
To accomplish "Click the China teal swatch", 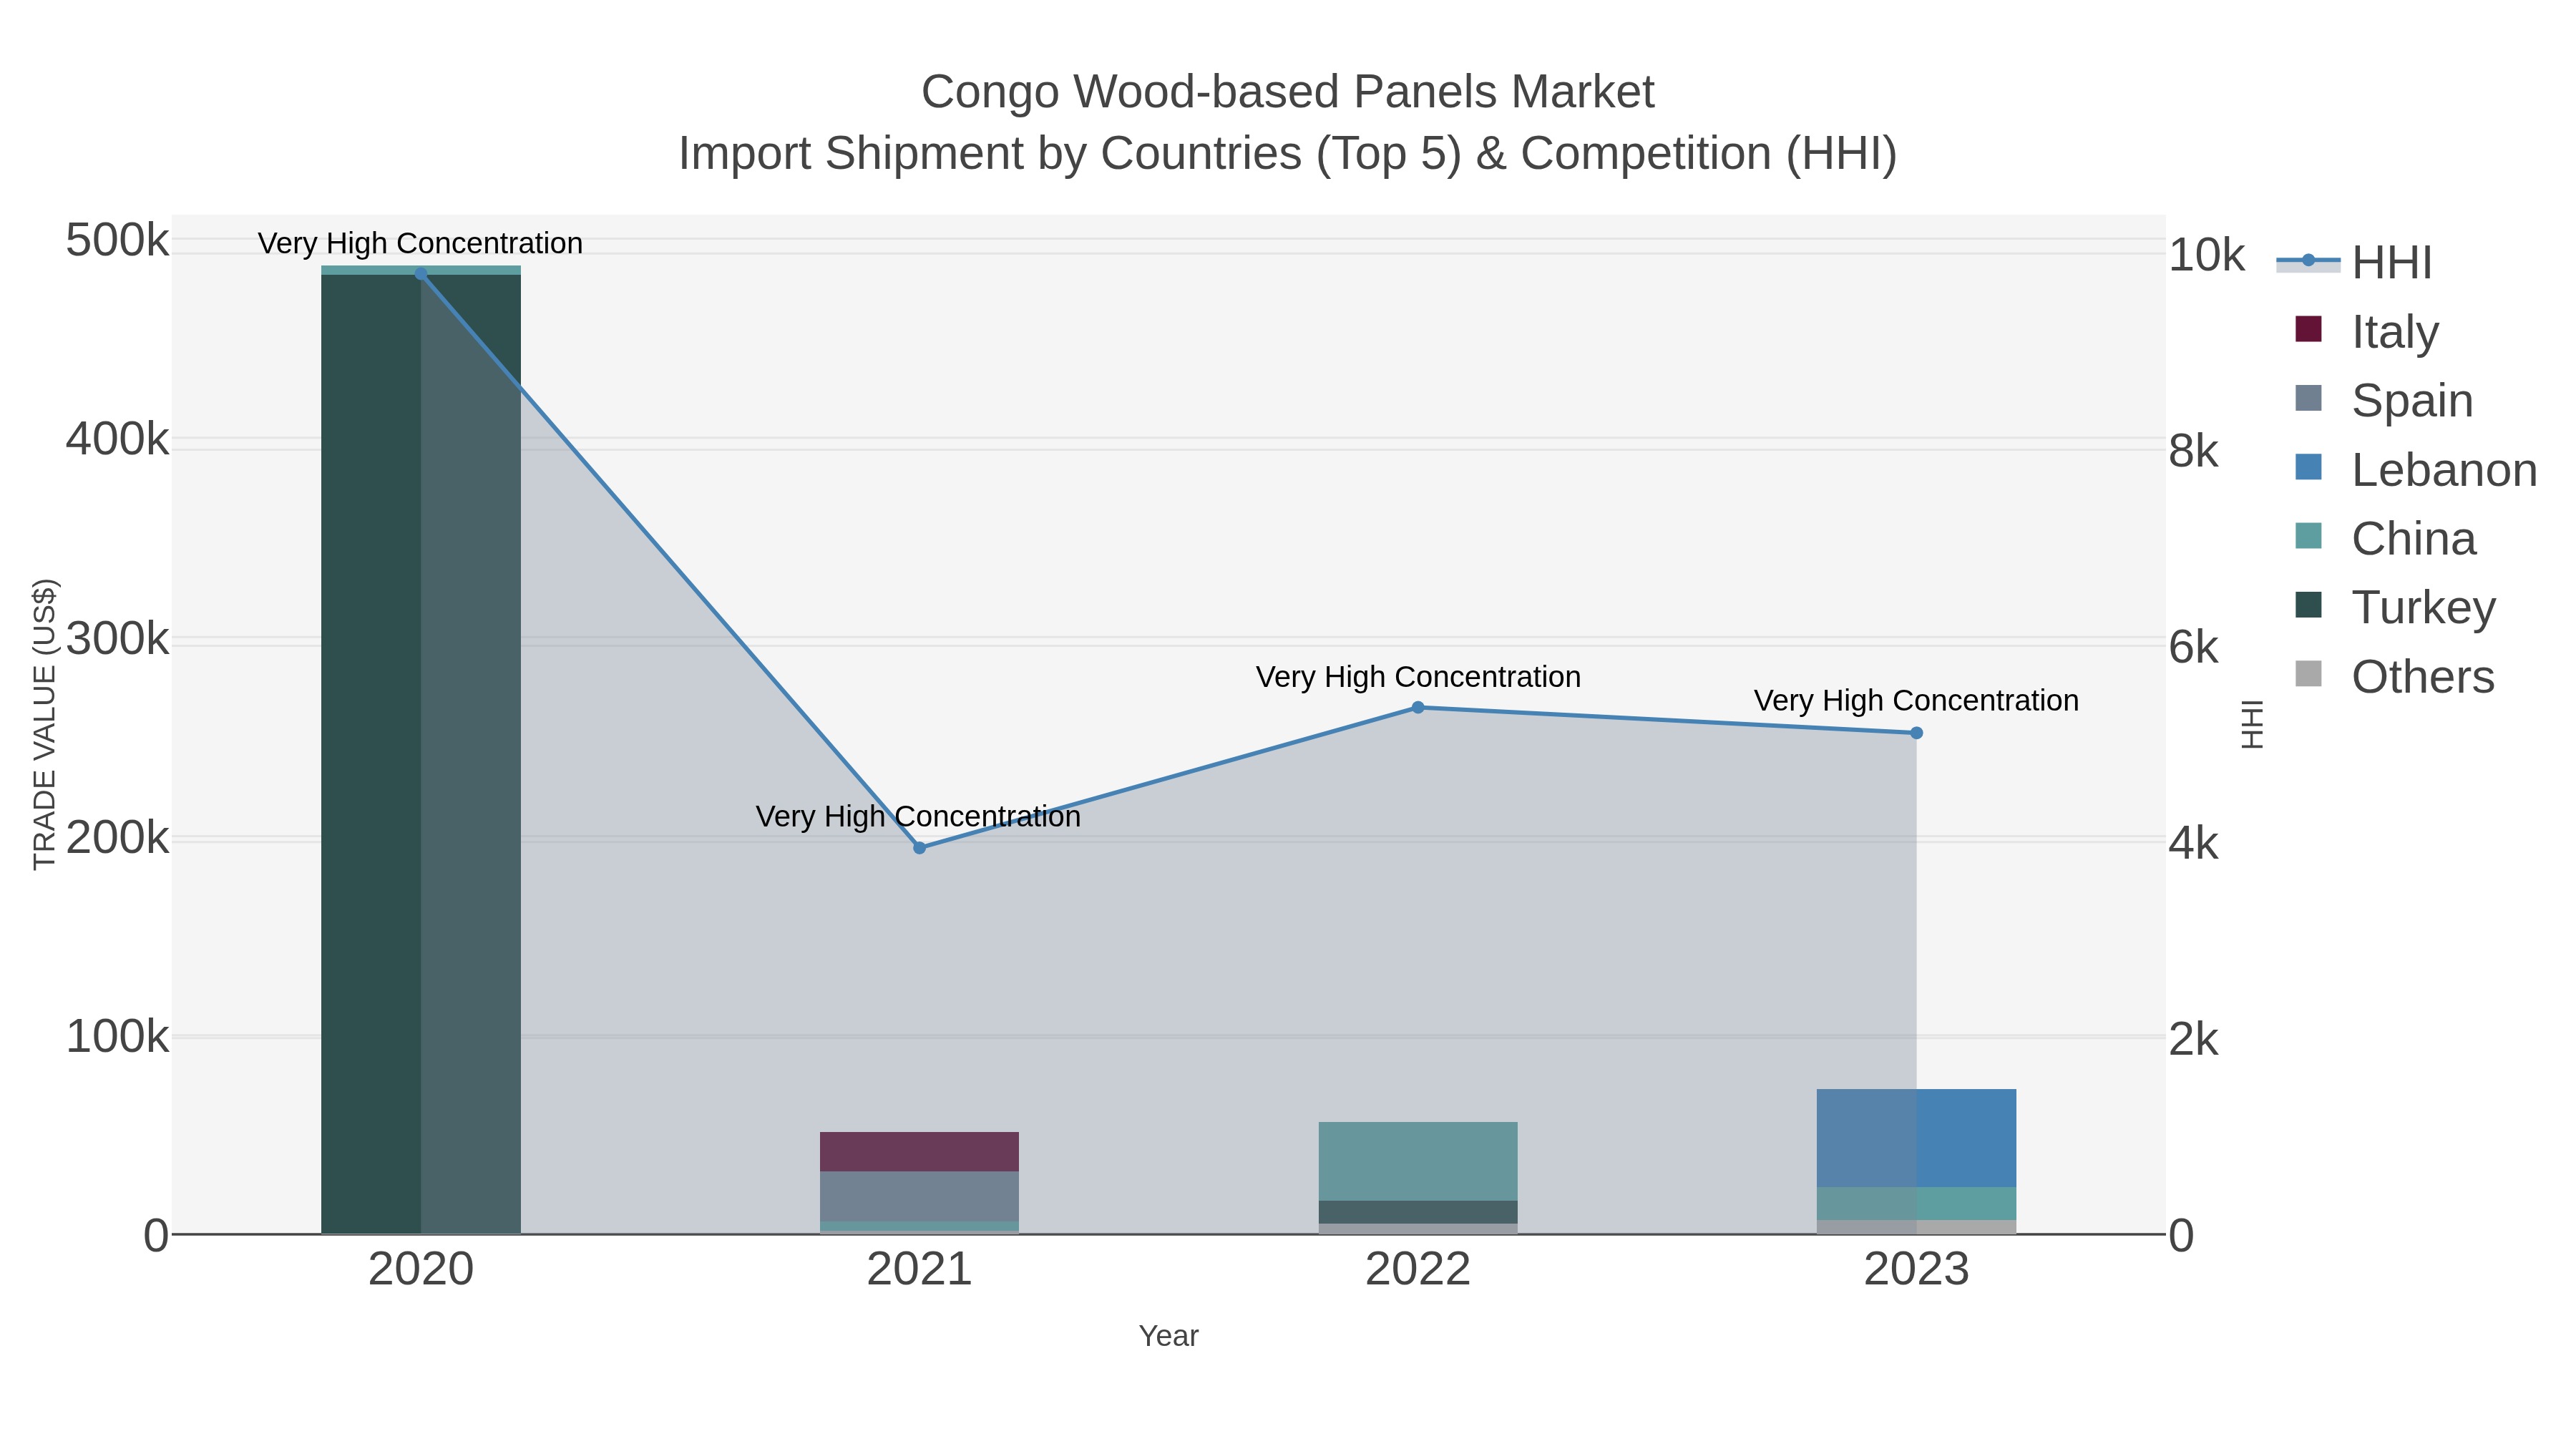I will coord(2308,536).
